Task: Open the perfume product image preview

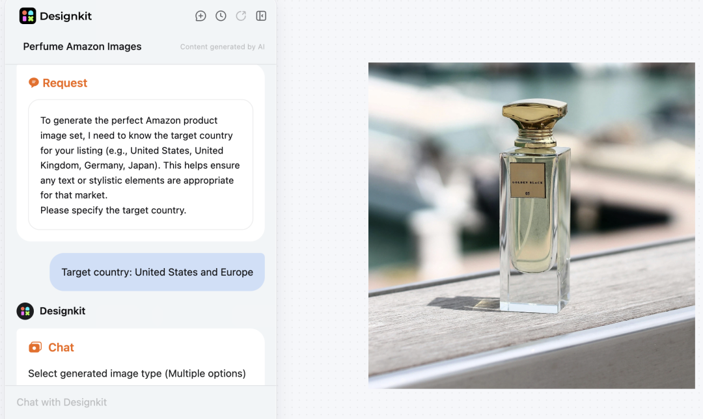Action: (x=531, y=224)
